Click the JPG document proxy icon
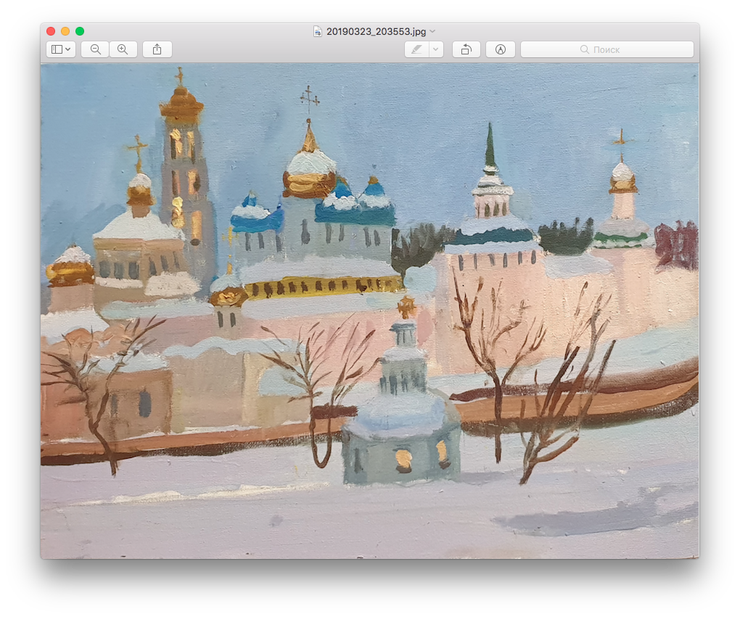The image size is (740, 617). coord(318,31)
